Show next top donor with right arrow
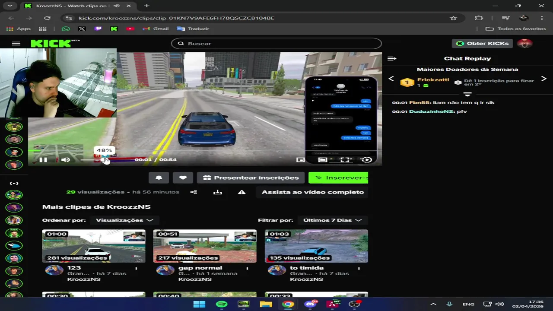This screenshot has height=311, width=553. coord(543,79)
